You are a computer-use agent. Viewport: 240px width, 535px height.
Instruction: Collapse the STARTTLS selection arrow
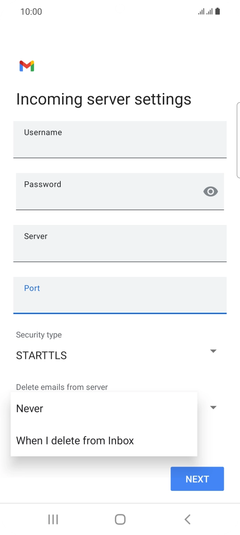click(213, 351)
